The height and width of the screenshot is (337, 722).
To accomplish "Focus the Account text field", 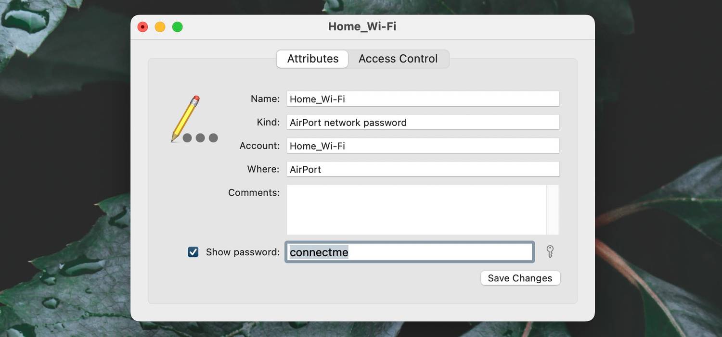I will [x=423, y=146].
